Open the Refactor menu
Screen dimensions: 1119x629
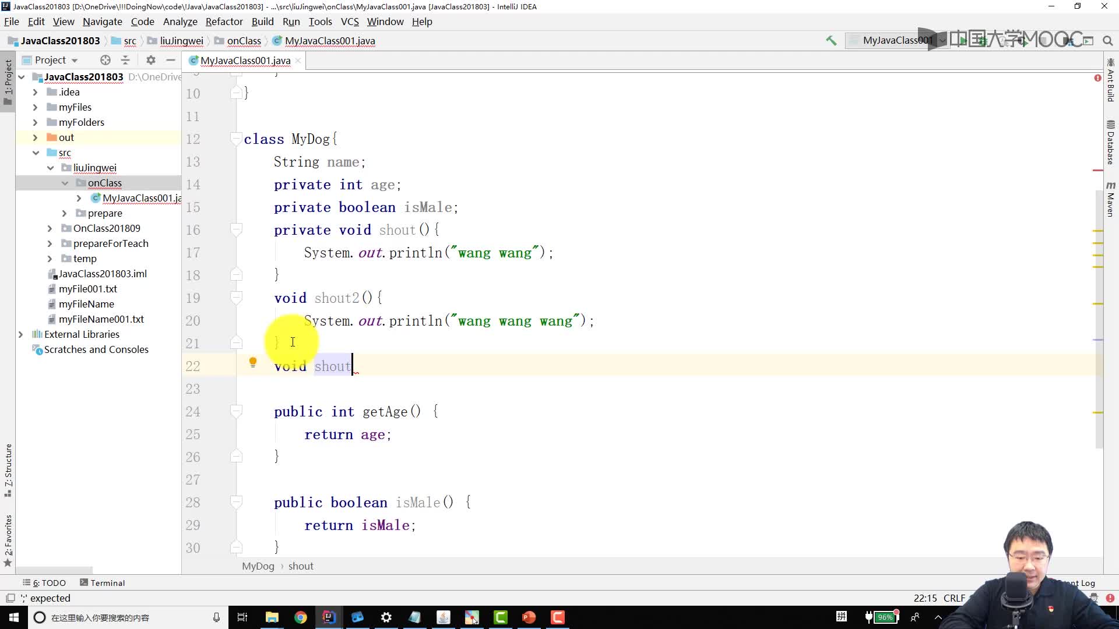pyautogui.click(x=224, y=22)
